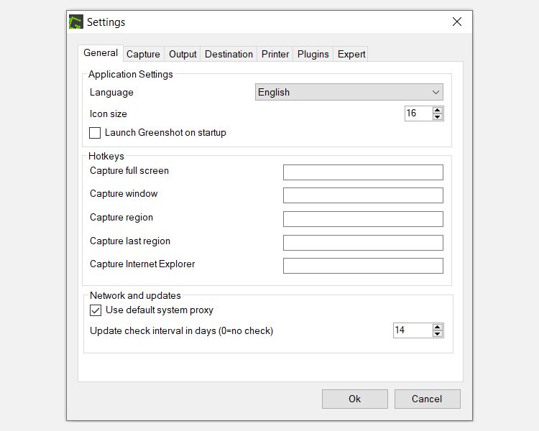539x431 pixels.
Task: Open the Output tab
Action: [183, 54]
